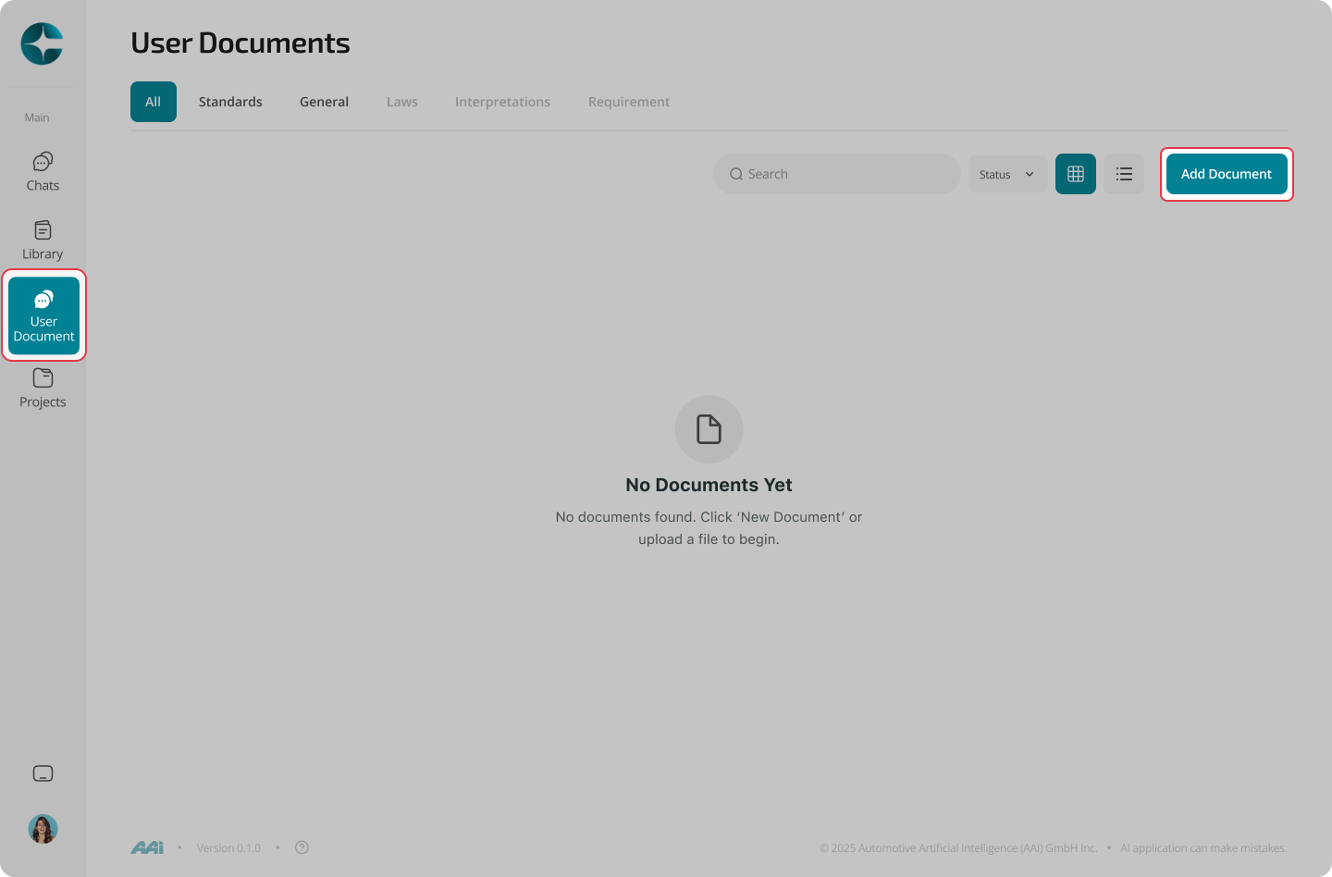Open the Projects section
The height and width of the screenshot is (877, 1332).
click(x=43, y=389)
